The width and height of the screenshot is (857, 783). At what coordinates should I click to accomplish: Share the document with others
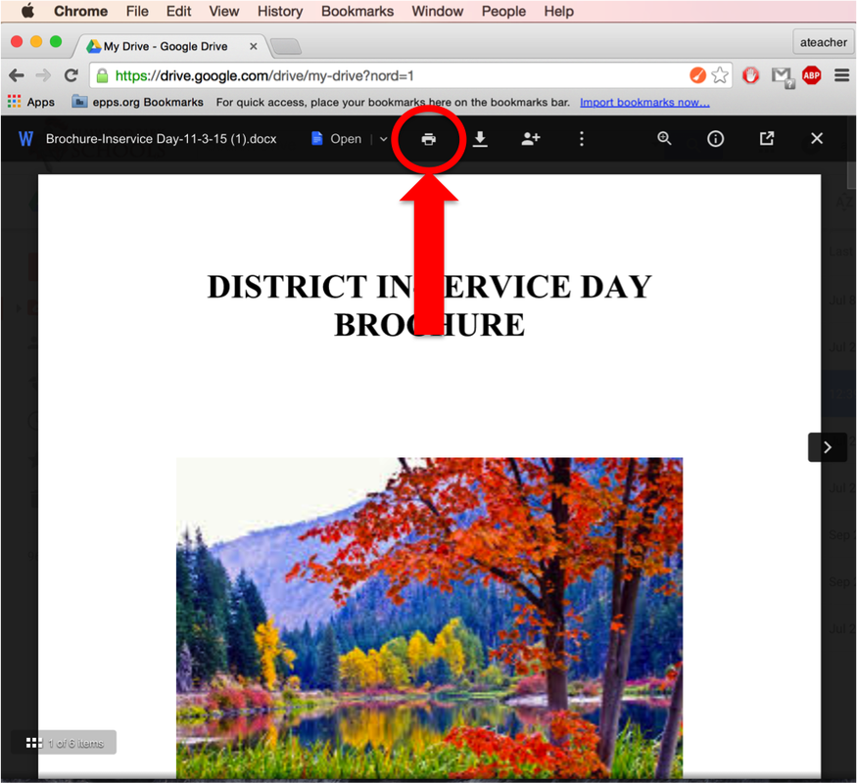click(x=531, y=139)
